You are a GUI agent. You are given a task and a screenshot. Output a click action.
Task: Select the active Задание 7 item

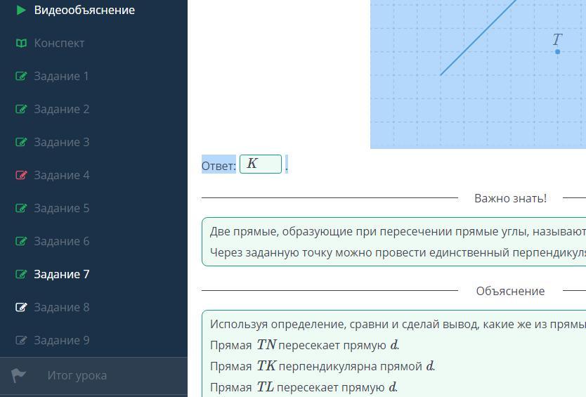tap(62, 274)
